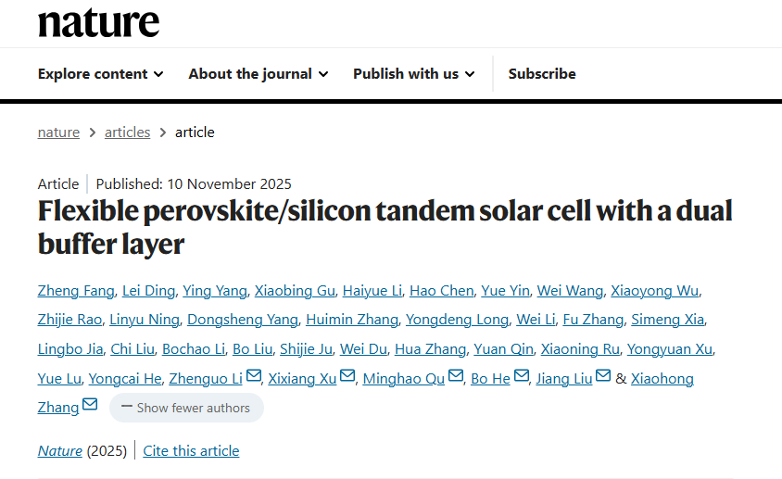Navigate to nature breadcrumb link
The width and height of the screenshot is (782, 479).
(x=58, y=132)
